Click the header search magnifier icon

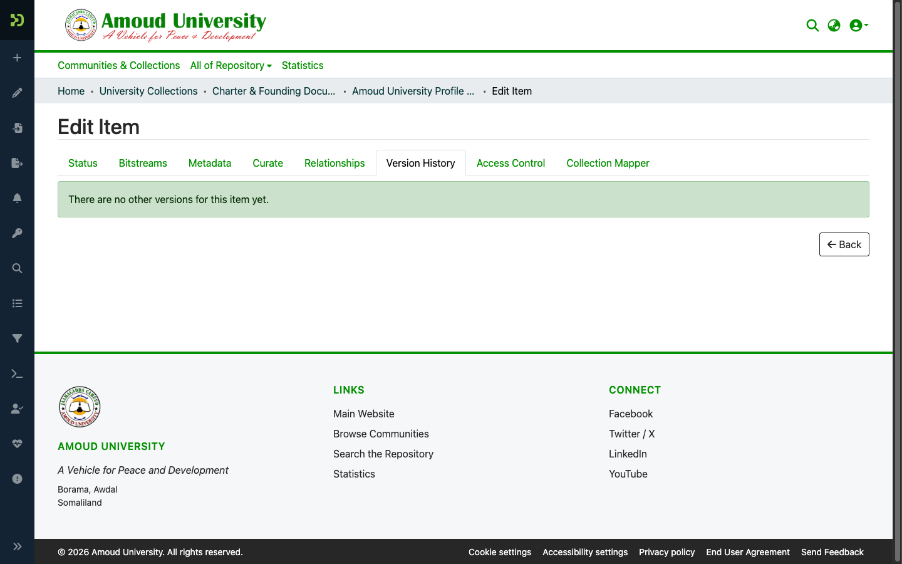click(x=812, y=25)
